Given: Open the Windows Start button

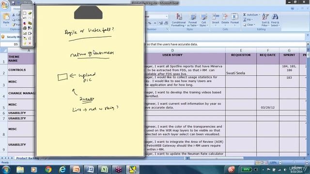Looking at the screenshot, I should tap(6, 170).
